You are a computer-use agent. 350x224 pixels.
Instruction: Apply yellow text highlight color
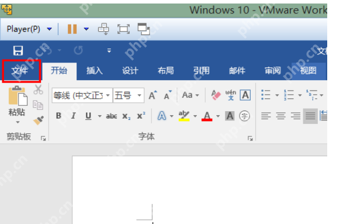(184, 116)
